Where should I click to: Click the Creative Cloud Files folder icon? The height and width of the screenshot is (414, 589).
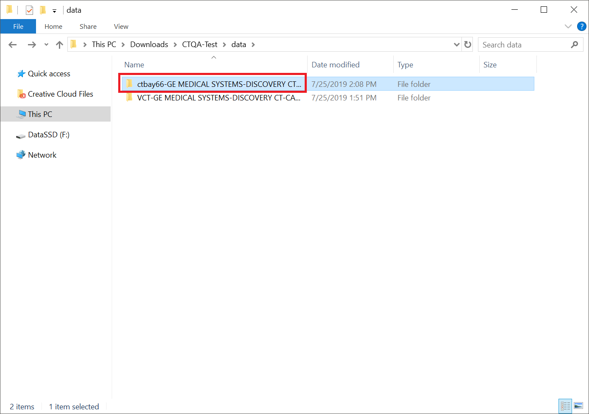point(21,94)
